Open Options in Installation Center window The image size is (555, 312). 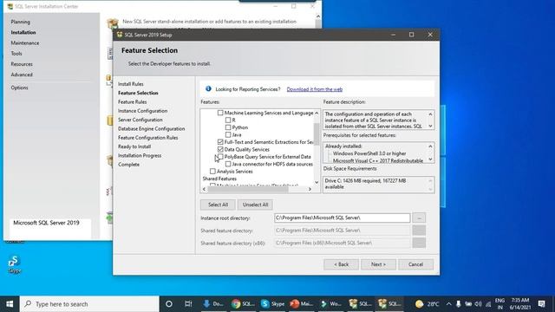(x=19, y=88)
